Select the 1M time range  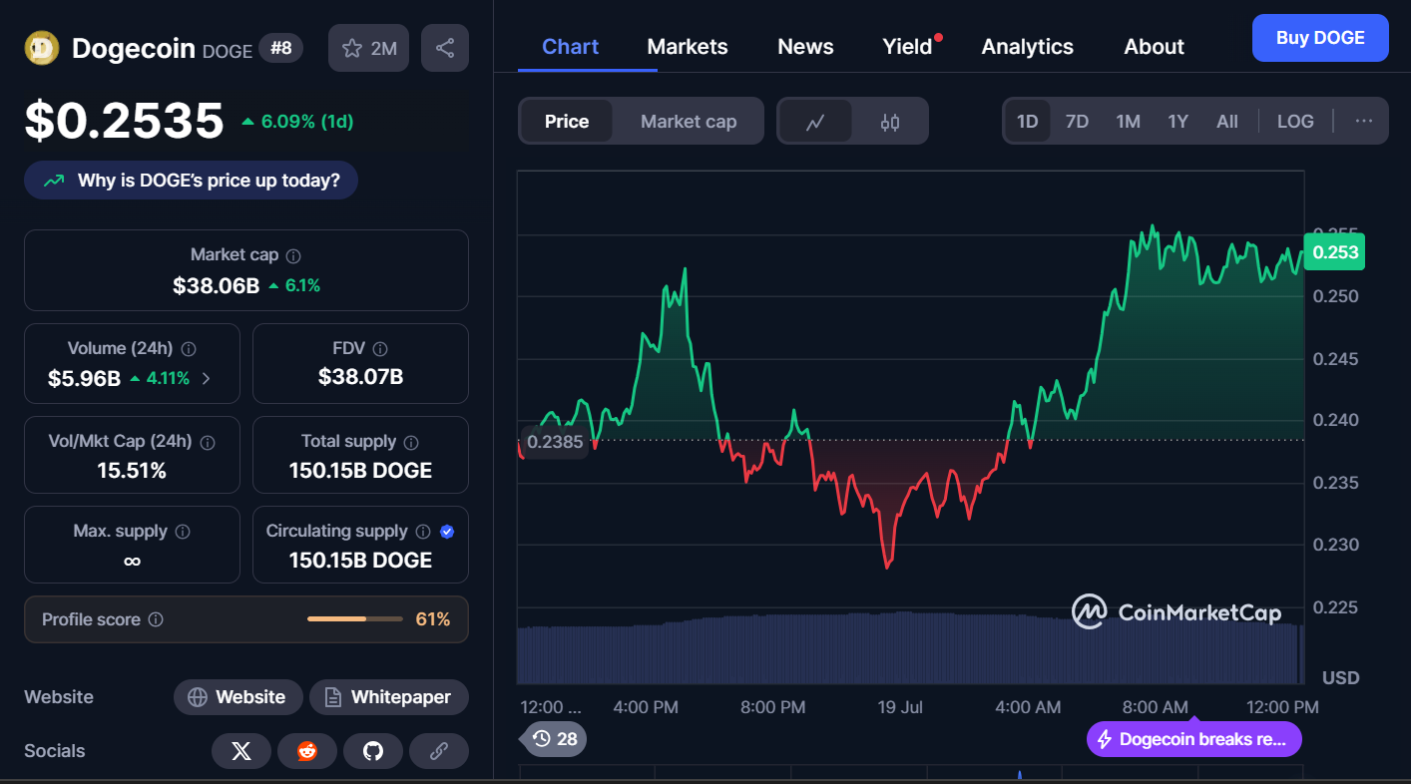coord(1128,122)
